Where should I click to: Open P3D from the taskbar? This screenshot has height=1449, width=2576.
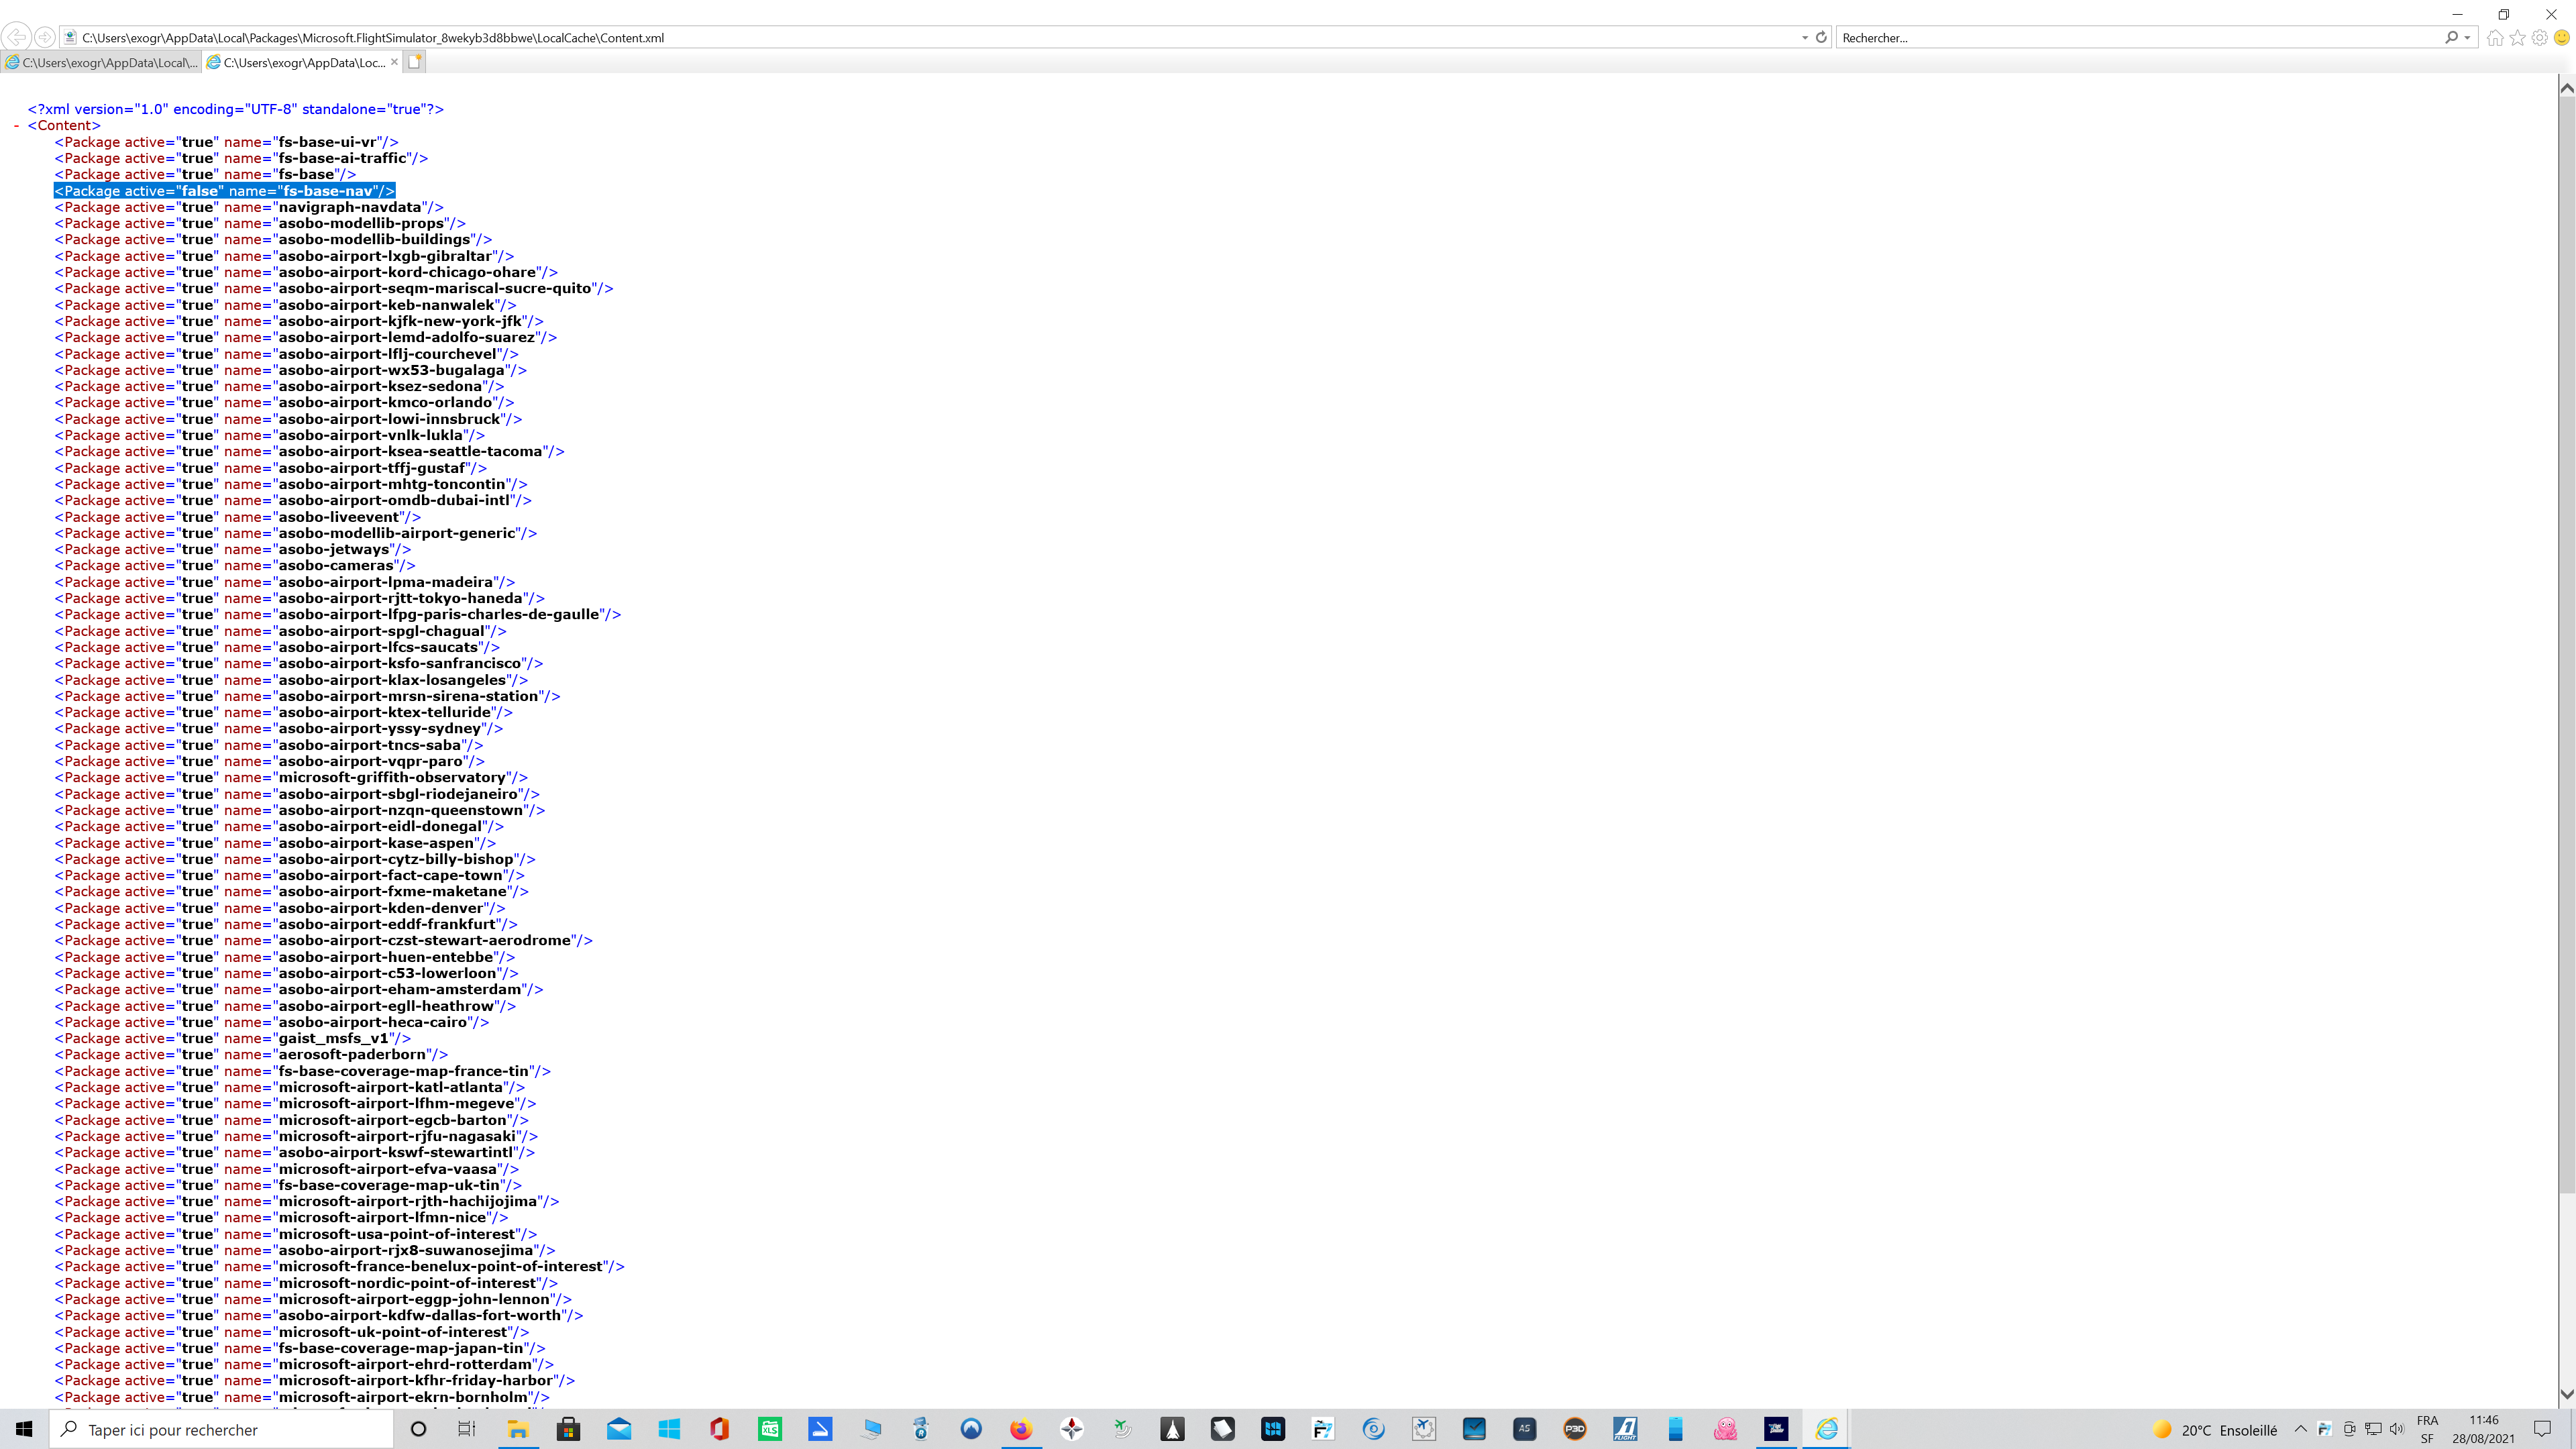(x=1575, y=1429)
